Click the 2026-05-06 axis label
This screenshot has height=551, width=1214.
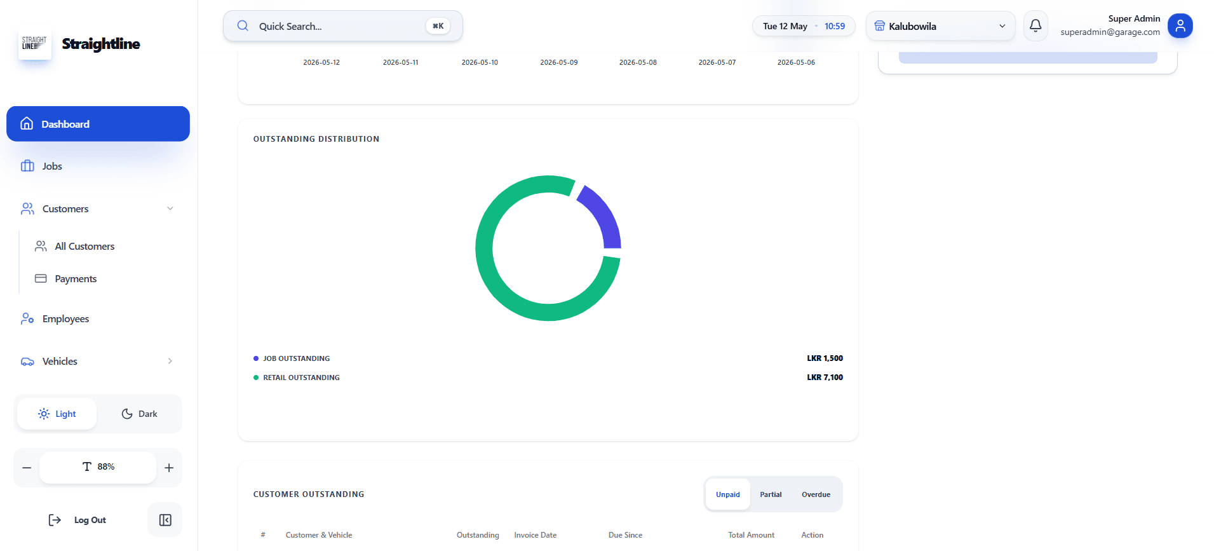tap(796, 62)
